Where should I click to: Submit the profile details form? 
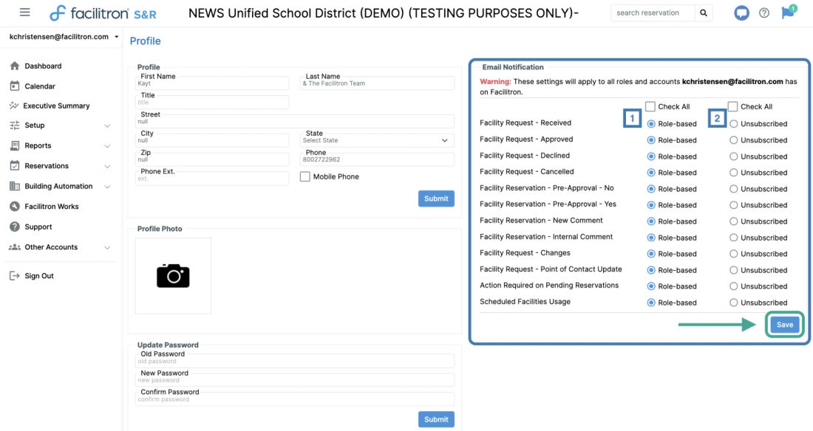pos(436,199)
